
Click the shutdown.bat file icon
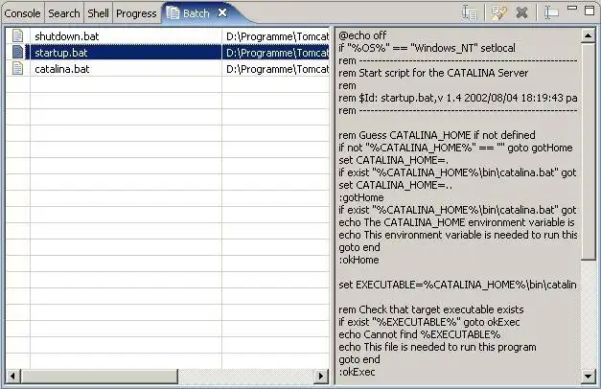17,36
